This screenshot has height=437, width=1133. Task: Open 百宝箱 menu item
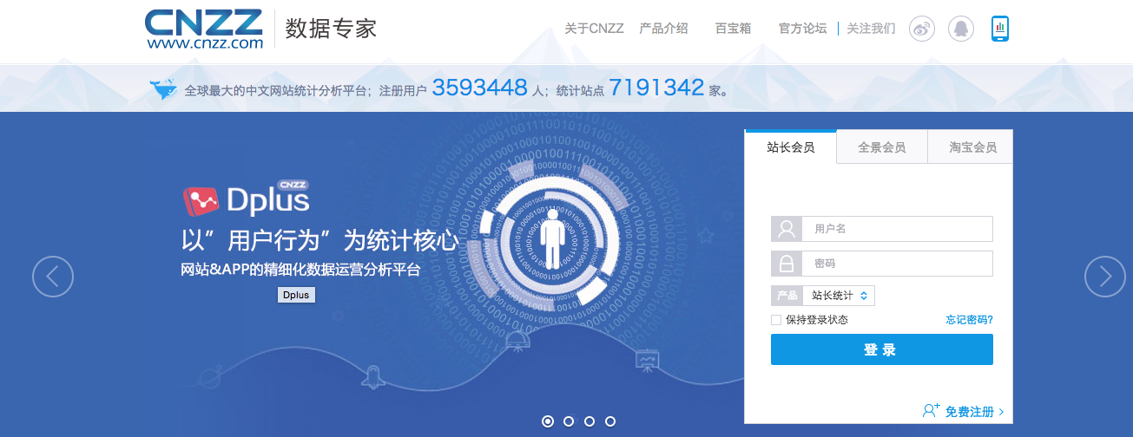[x=733, y=29]
